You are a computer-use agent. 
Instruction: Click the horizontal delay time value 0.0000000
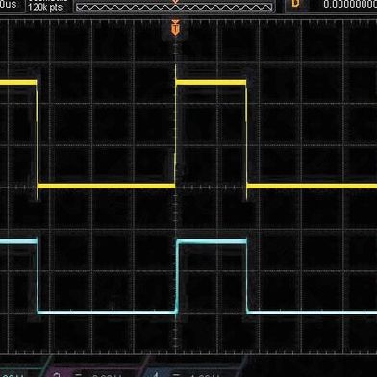click(x=350, y=4)
